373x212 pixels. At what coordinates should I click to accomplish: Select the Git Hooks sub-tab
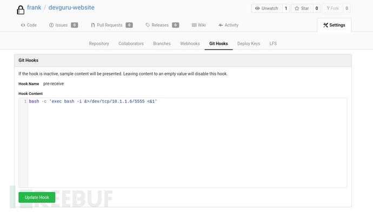(218, 44)
